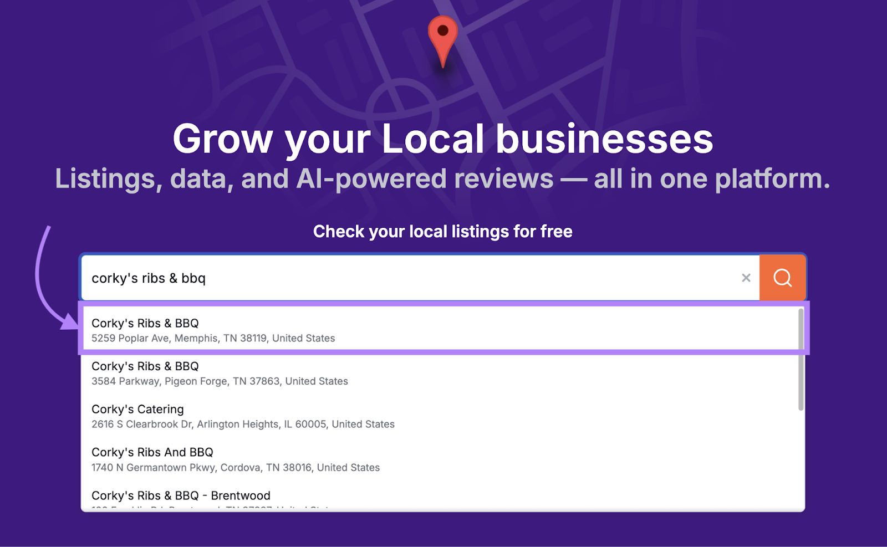Click the subtitle about AI-powered reviews

(x=443, y=178)
